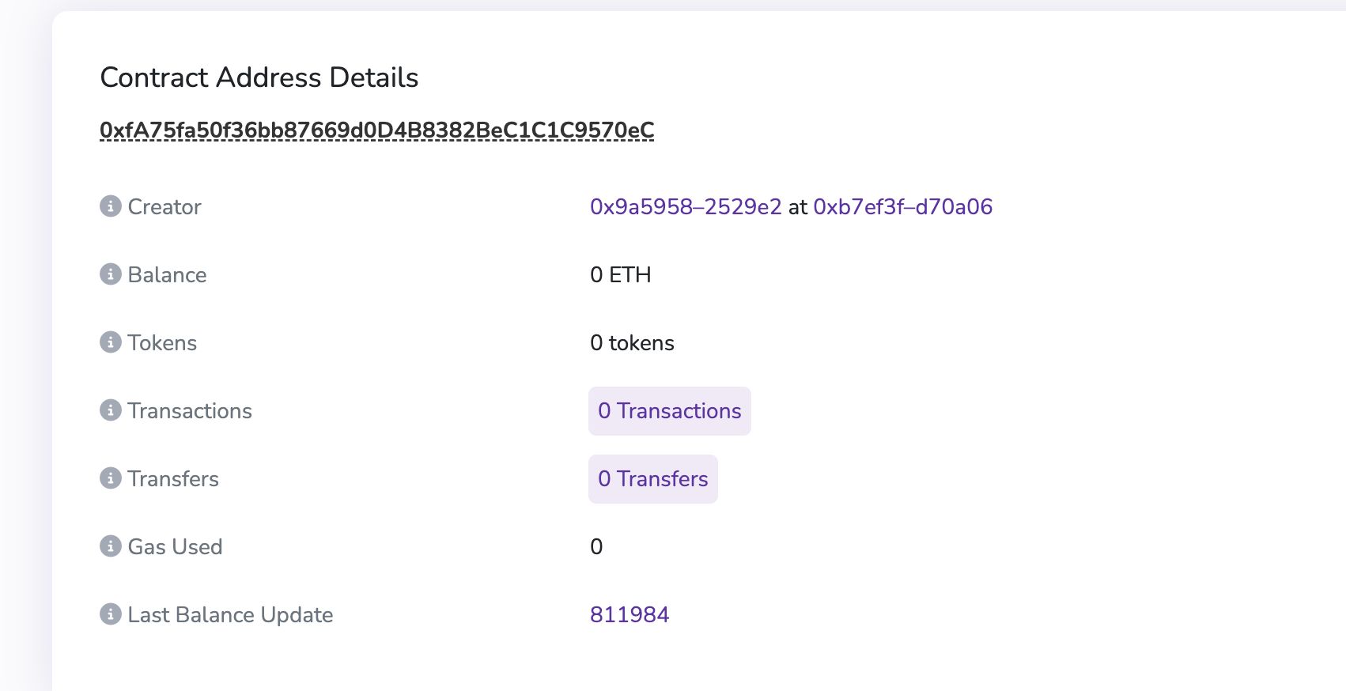Click the Creator label text
The height and width of the screenshot is (691, 1346).
[164, 207]
